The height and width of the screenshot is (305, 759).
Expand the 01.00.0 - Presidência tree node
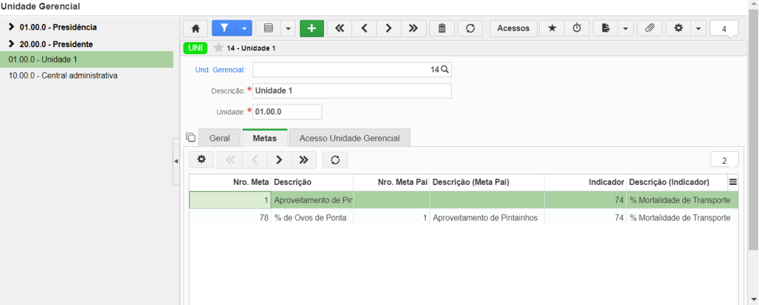(12, 27)
